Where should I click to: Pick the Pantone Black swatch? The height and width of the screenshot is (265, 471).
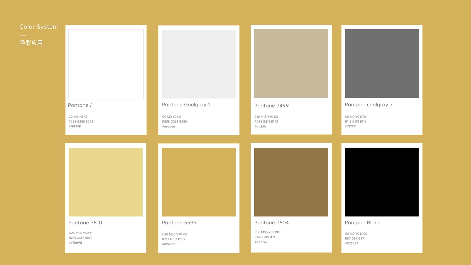[382, 182]
